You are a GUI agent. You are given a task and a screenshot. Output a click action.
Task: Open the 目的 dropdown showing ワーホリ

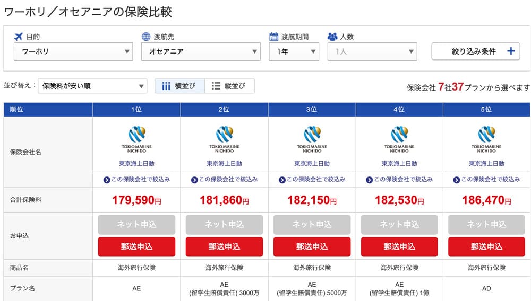tap(73, 52)
